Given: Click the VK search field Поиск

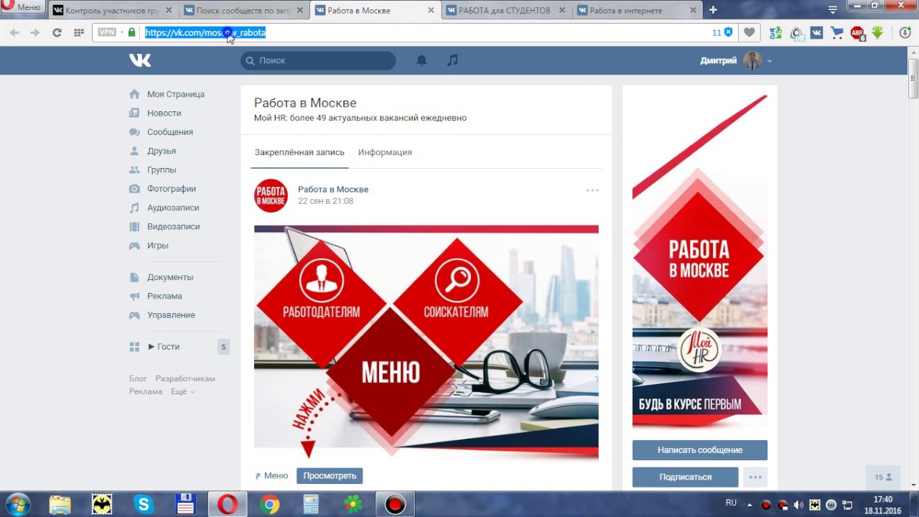Looking at the screenshot, I should [x=318, y=60].
